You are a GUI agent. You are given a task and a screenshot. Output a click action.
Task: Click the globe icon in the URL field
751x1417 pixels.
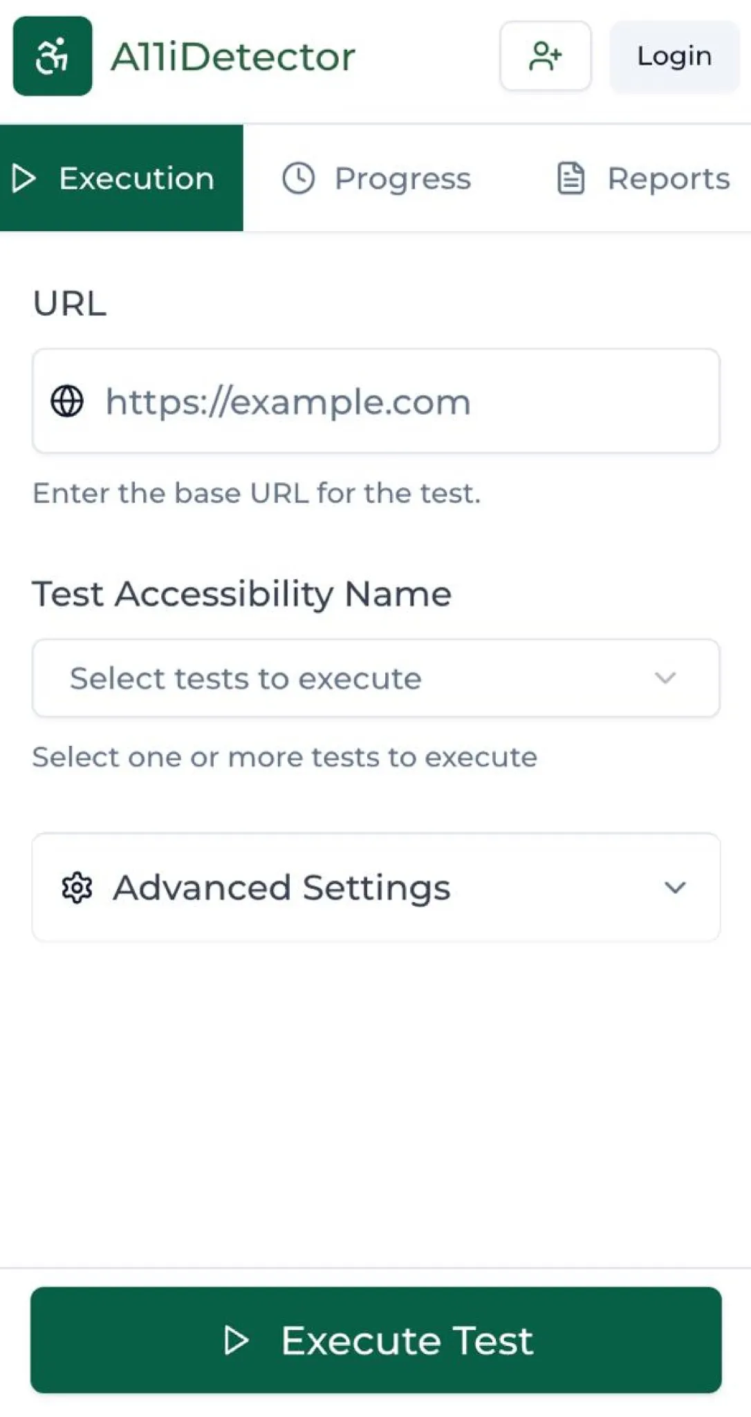(67, 401)
